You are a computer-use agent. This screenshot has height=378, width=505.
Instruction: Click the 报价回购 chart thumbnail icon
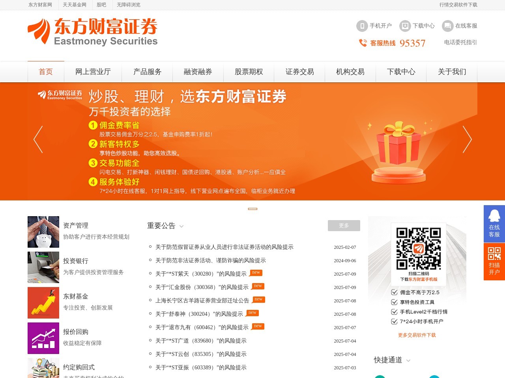click(x=43, y=338)
